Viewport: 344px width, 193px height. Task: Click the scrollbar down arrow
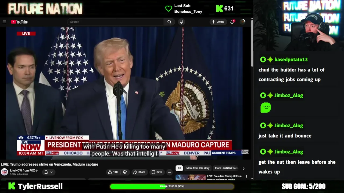[252, 178]
